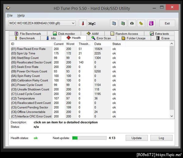This screenshot has height=158, width=183.
Task: Click the 15924 data value
Action: click(x=98, y=49)
